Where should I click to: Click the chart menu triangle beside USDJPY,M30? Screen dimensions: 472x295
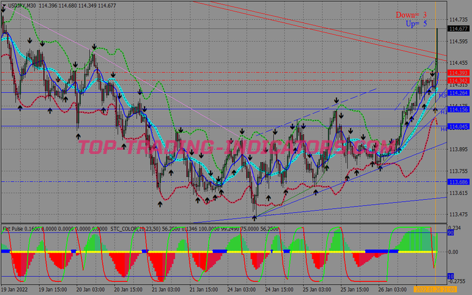4,5
